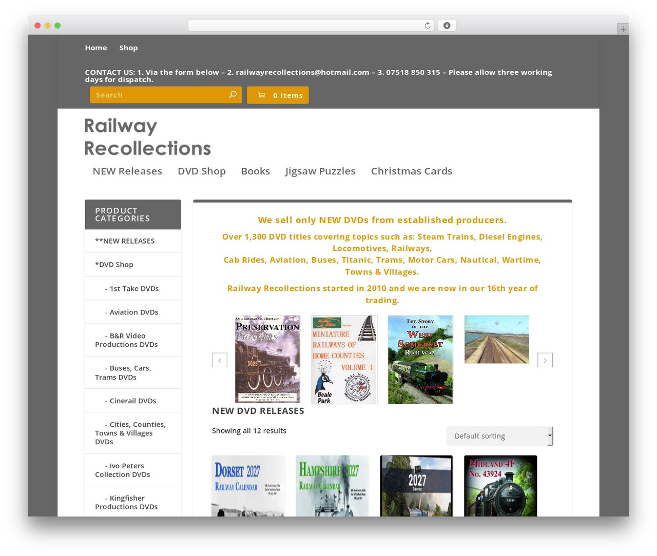This screenshot has height=556, width=657.
Task: Click the browser address bar
Action: (311, 26)
